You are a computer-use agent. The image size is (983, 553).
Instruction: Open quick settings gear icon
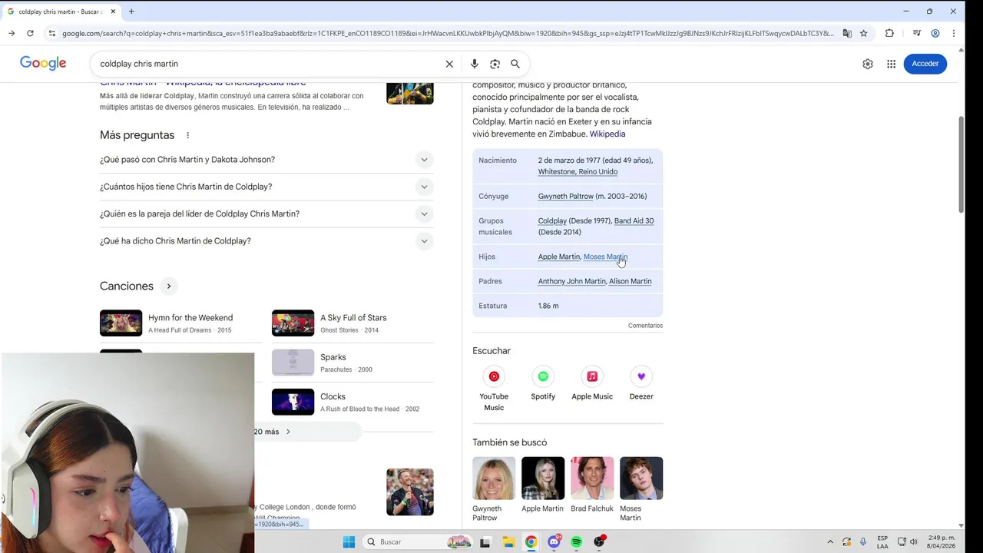pos(868,64)
